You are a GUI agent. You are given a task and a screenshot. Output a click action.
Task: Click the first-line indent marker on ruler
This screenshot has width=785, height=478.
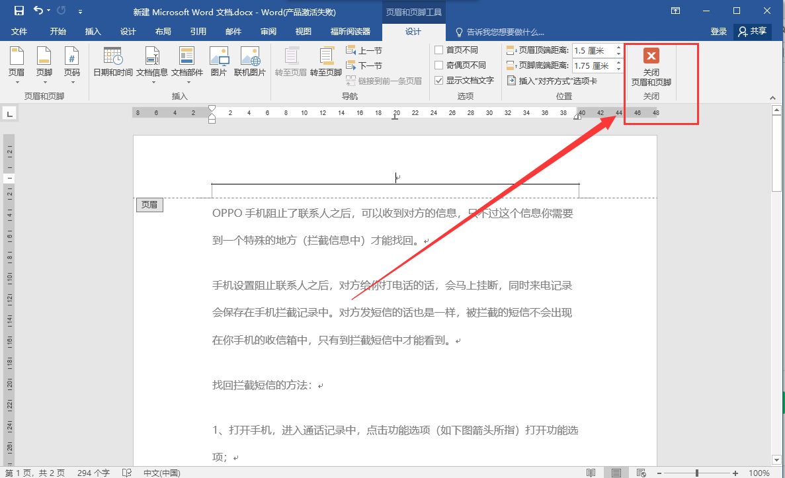pos(212,108)
